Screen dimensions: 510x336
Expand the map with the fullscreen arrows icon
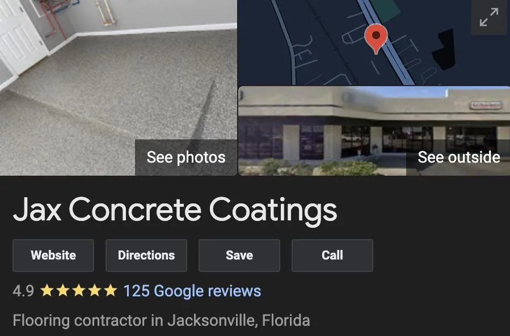489,17
